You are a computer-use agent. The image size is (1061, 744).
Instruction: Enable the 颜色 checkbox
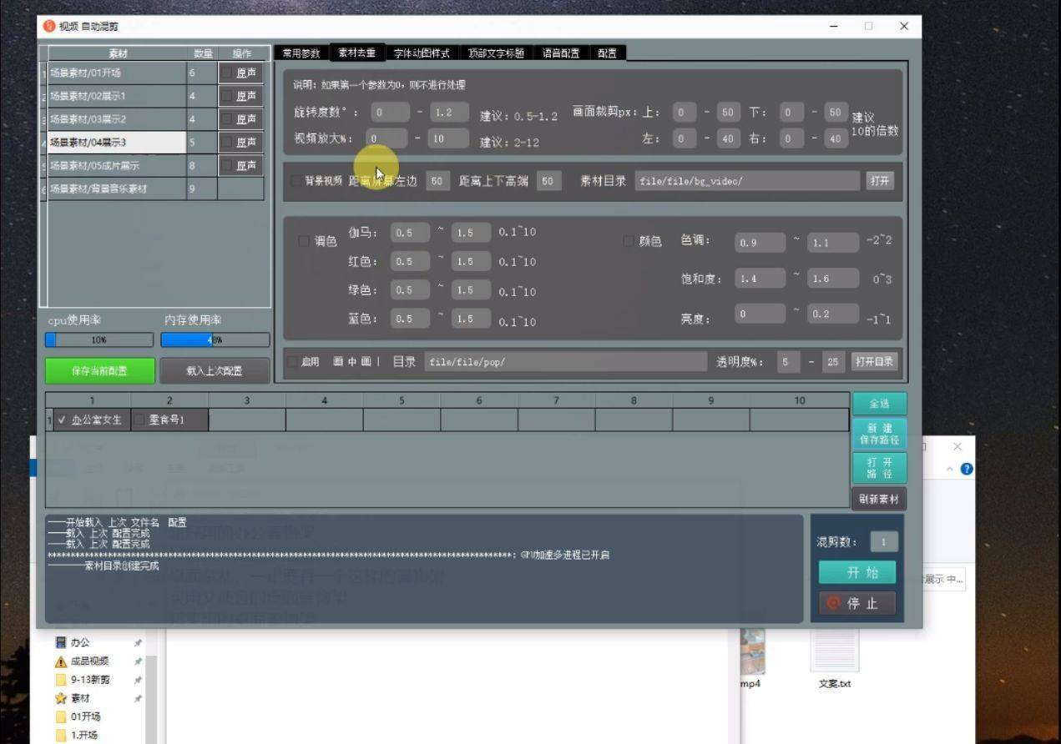628,241
